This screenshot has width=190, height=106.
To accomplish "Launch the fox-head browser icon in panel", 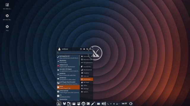I will pyautogui.click(x=64, y=104).
